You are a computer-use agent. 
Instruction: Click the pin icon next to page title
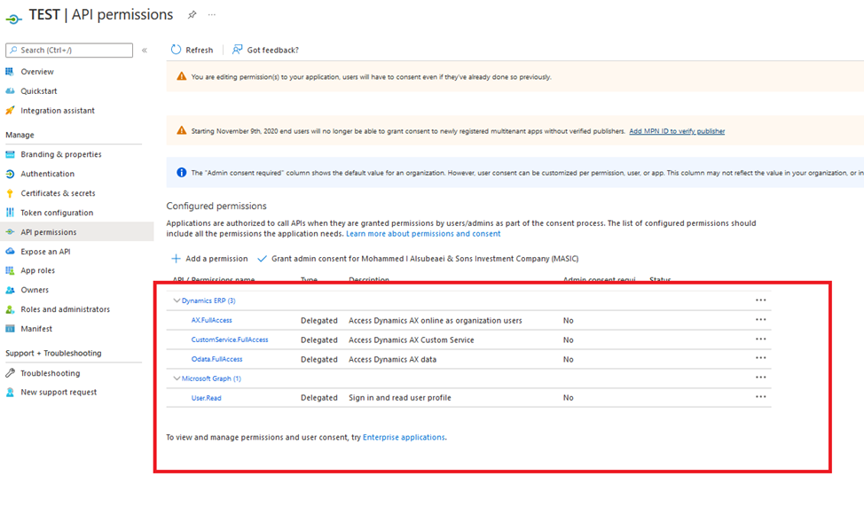(192, 15)
